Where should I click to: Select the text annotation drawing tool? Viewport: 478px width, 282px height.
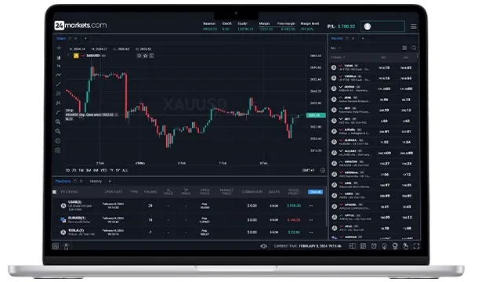(x=58, y=93)
